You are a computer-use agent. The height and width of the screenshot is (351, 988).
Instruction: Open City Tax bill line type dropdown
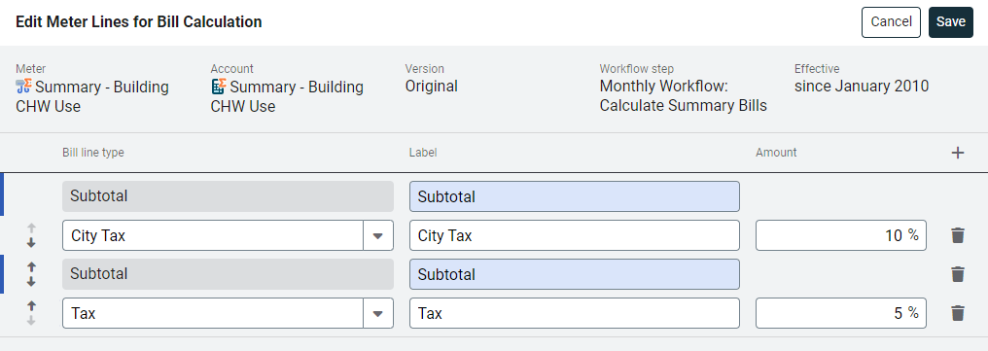click(x=378, y=235)
